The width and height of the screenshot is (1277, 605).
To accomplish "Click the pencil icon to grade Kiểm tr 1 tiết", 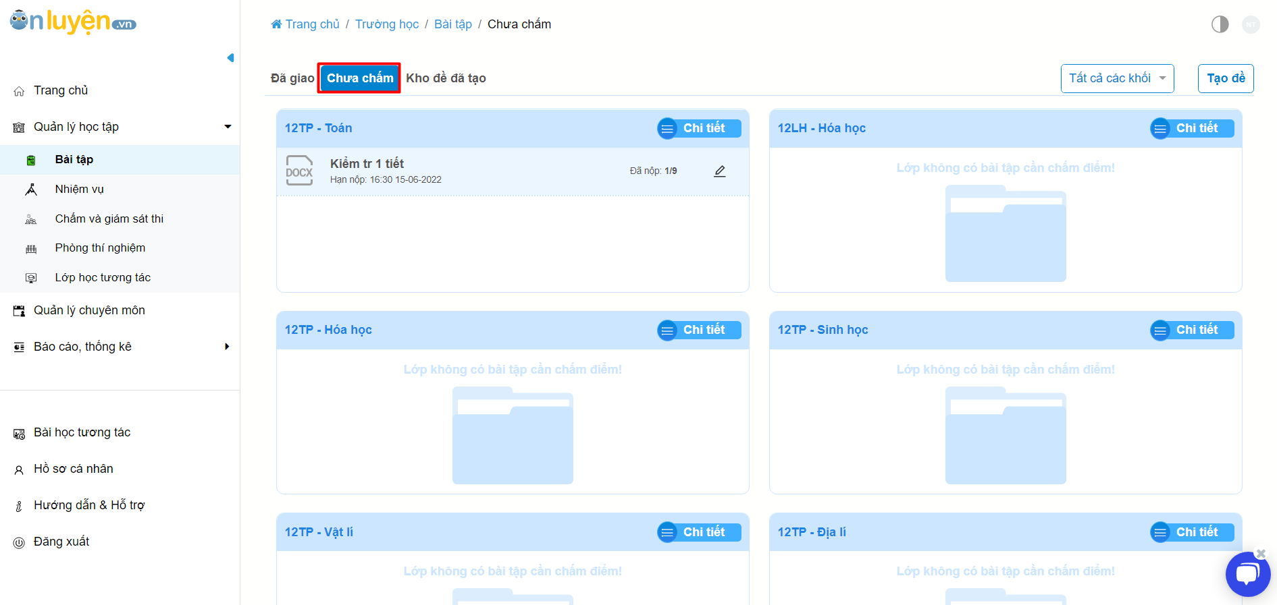I will coord(720,171).
